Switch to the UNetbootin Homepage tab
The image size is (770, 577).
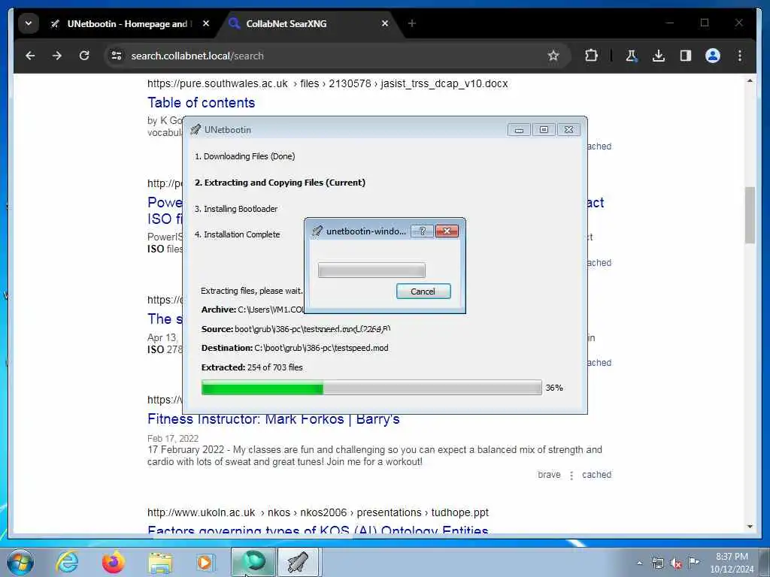point(129,23)
